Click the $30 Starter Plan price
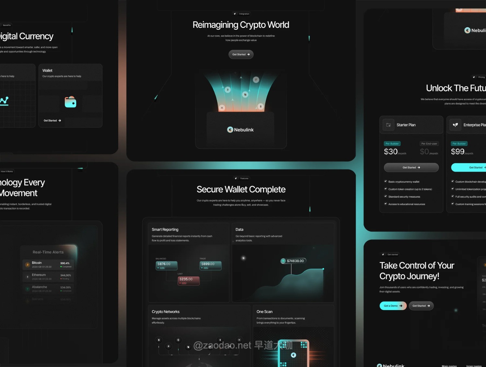This screenshot has width=486, height=367. click(391, 152)
